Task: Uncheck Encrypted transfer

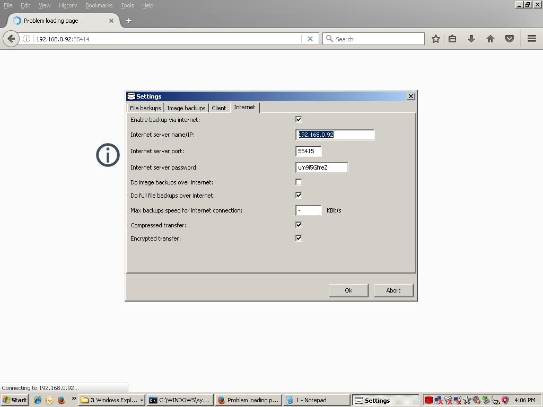Action: tap(299, 238)
